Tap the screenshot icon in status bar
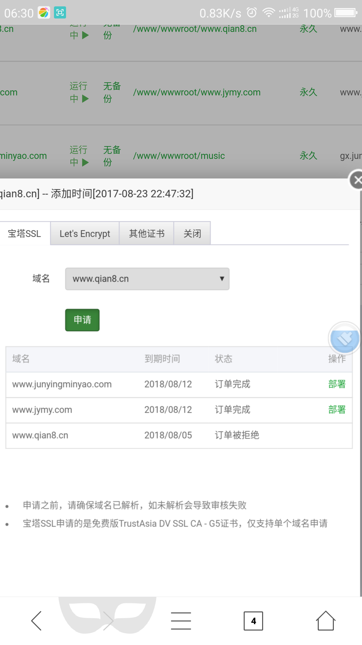 coord(60,13)
